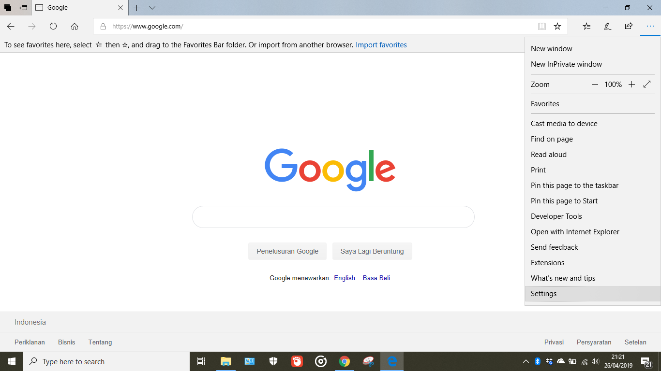Follow the Import favorites link
This screenshot has height=371, width=661.
pyautogui.click(x=381, y=44)
